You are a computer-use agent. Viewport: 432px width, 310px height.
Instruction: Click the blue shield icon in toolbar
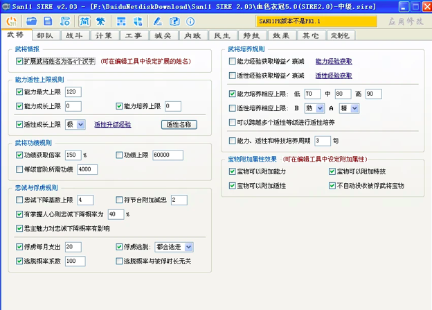pyautogui.click(x=139, y=21)
